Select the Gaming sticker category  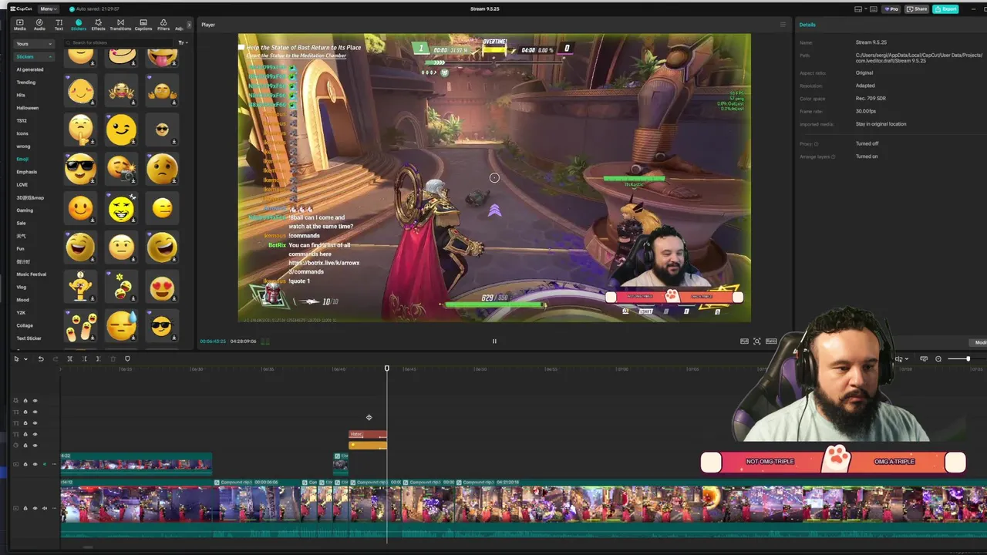tap(25, 210)
